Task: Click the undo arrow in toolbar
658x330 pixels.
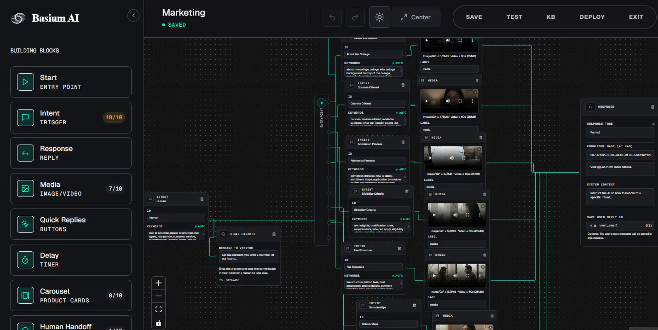Action: tap(332, 17)
